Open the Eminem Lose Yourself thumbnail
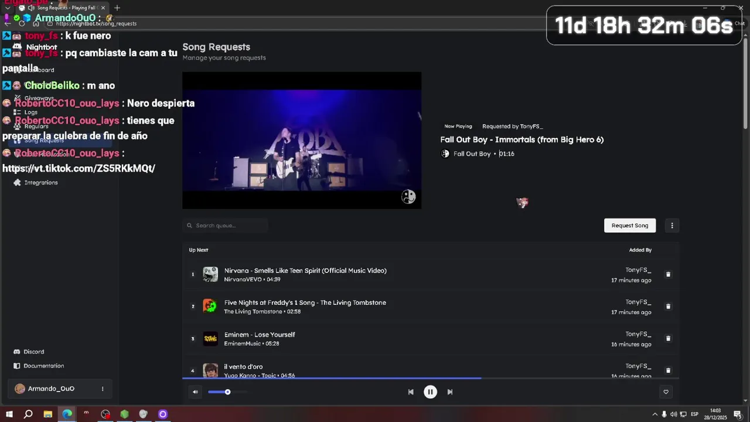The image size is (750, 422). tap(210, 338)
